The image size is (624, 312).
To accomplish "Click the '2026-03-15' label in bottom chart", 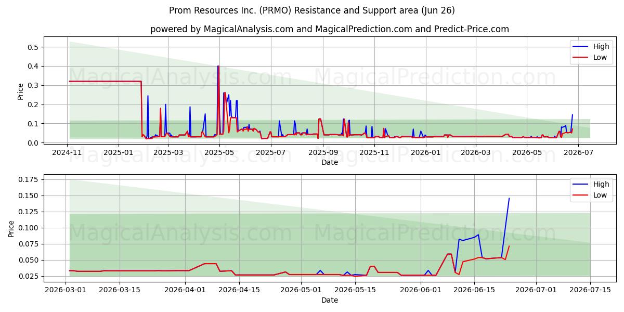I will click(120, 290).
